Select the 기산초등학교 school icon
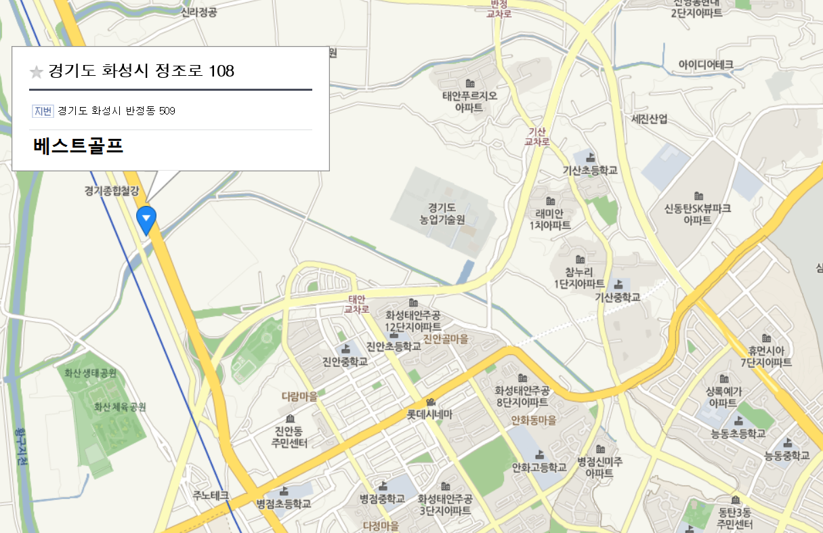Screen dimensions: 823x533 pos(589,158)
